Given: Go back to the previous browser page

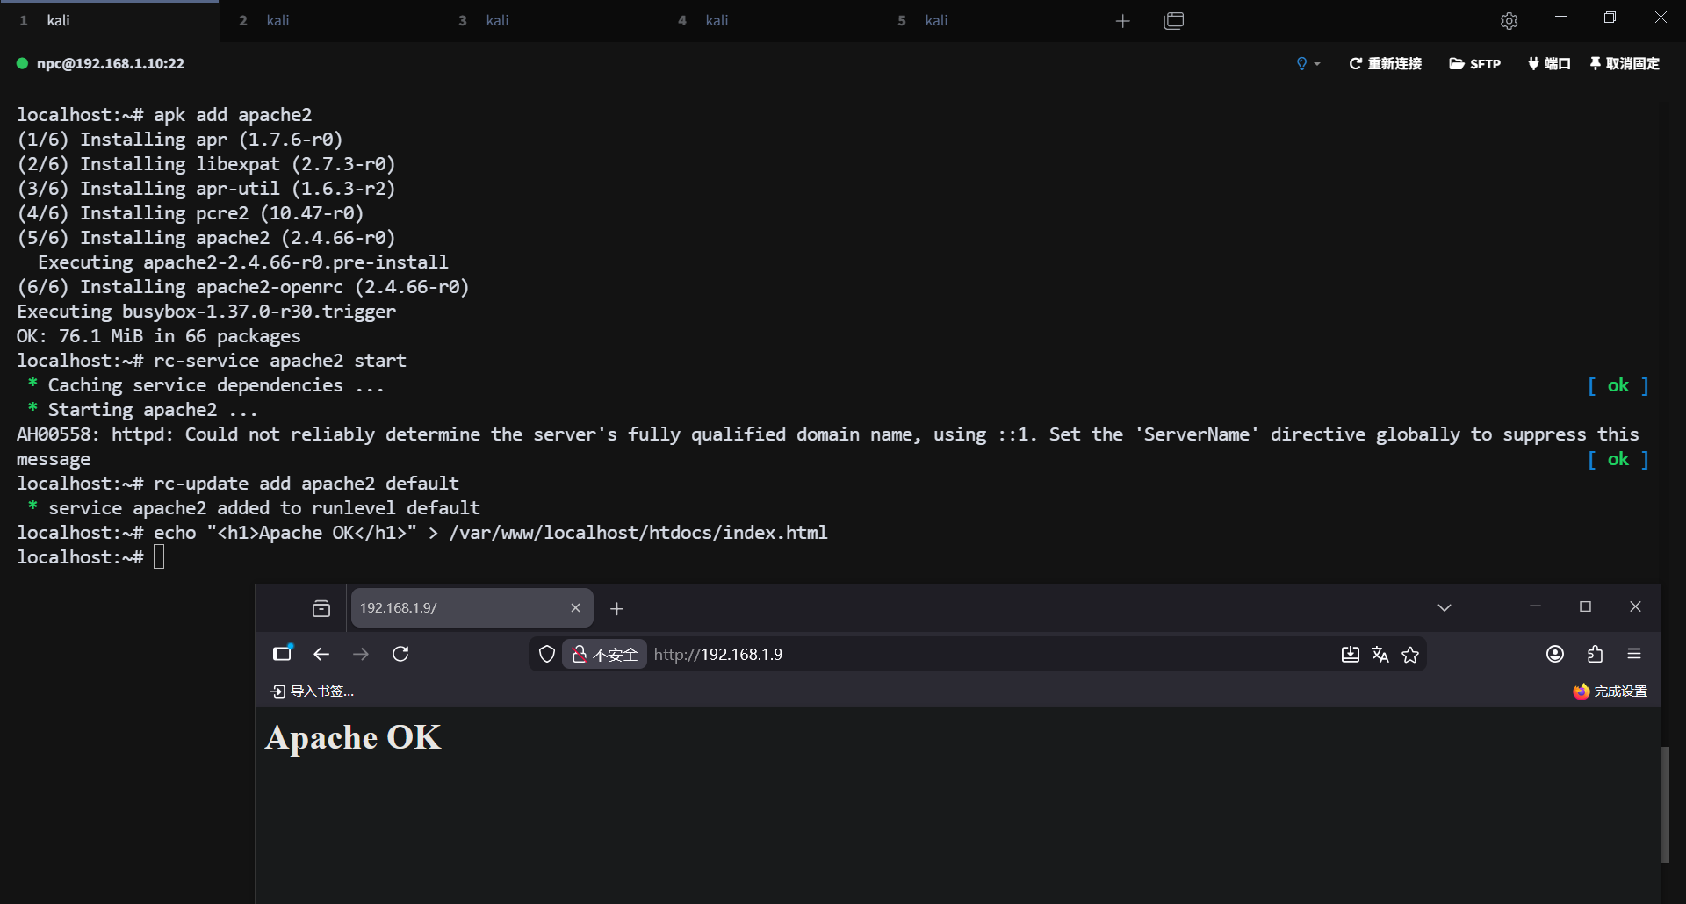Looking at the screenshot, I should tap(321, 654).
